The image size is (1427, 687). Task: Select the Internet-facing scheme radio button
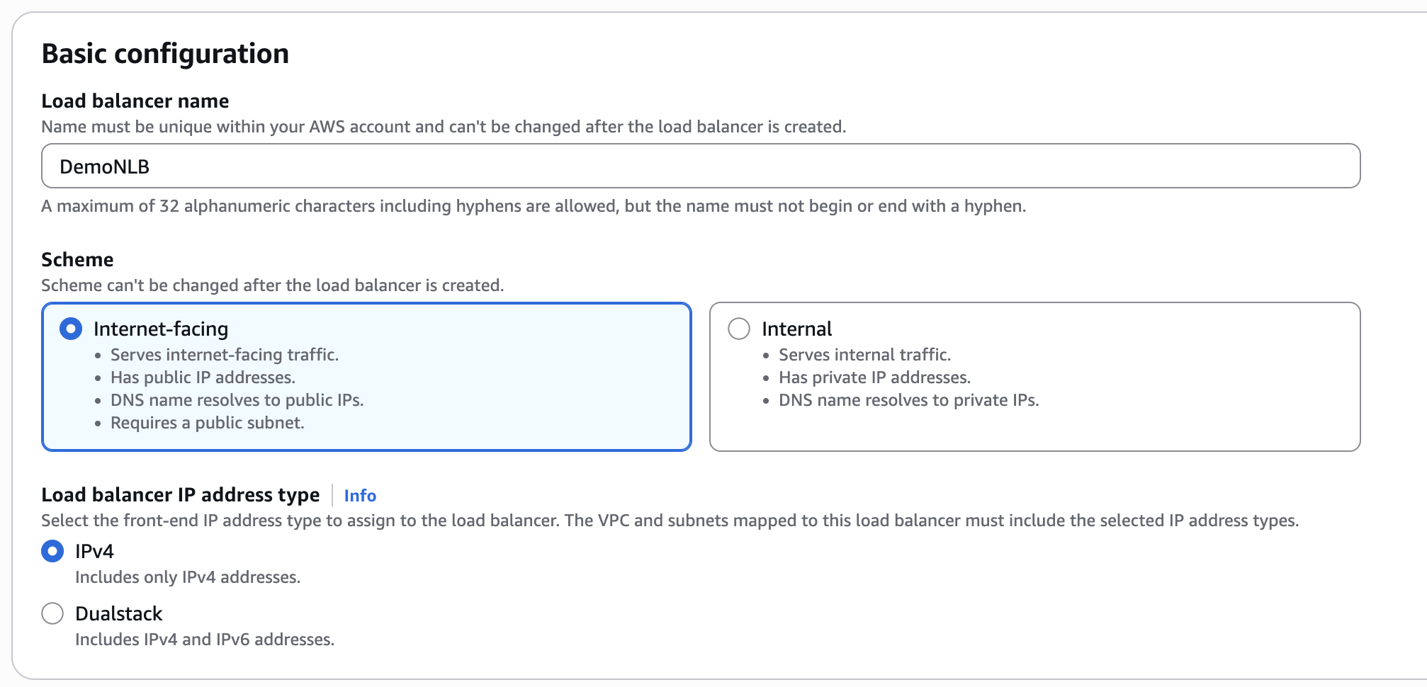(71, 329)
